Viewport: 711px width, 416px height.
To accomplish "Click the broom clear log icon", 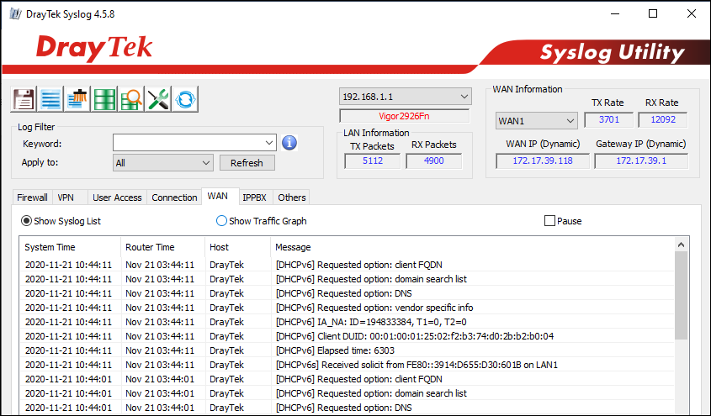I will coord(77,98).
